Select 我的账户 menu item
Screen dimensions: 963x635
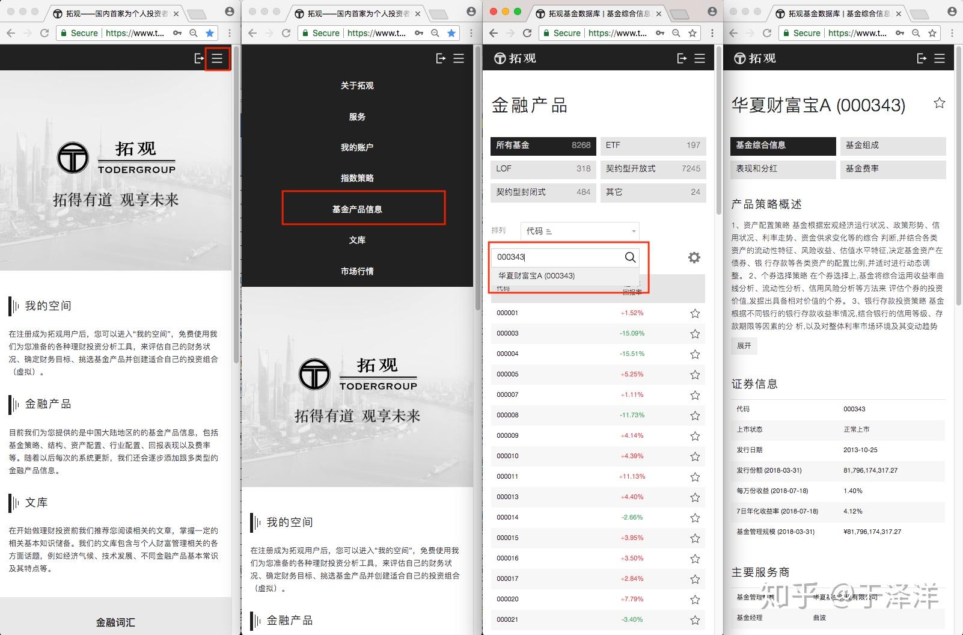tap(357, 147)
